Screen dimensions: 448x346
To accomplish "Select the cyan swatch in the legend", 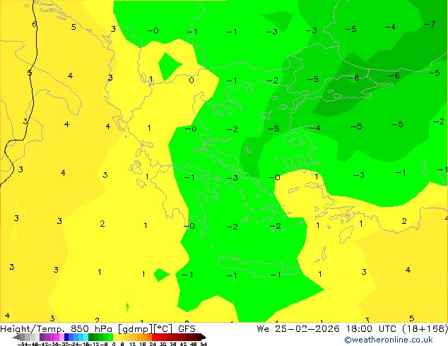I will [86, 337].
